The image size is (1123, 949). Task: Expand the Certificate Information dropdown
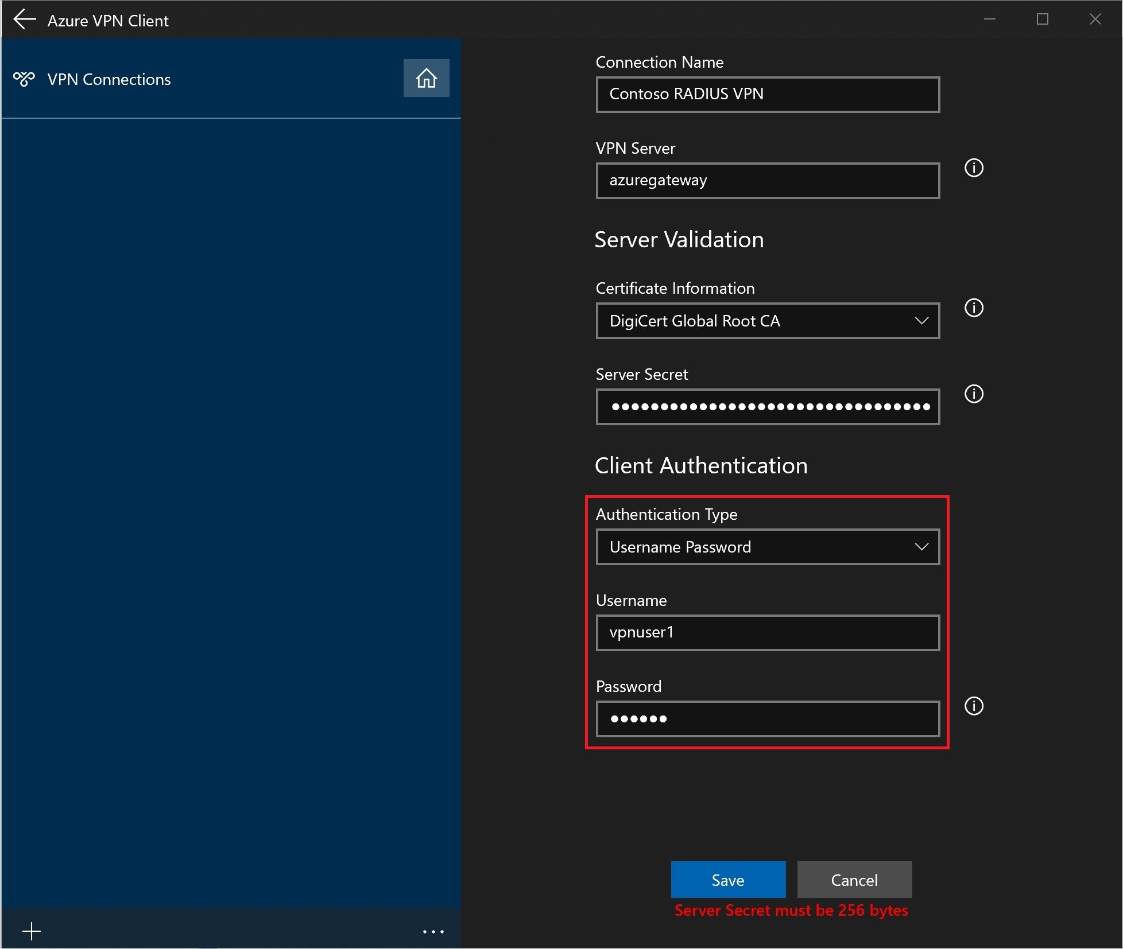coord(768,321)
